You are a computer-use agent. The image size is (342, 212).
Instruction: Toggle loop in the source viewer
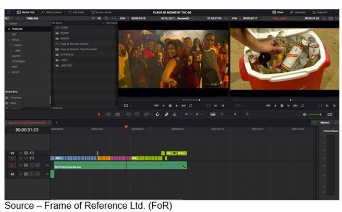(x=191, y=106)
